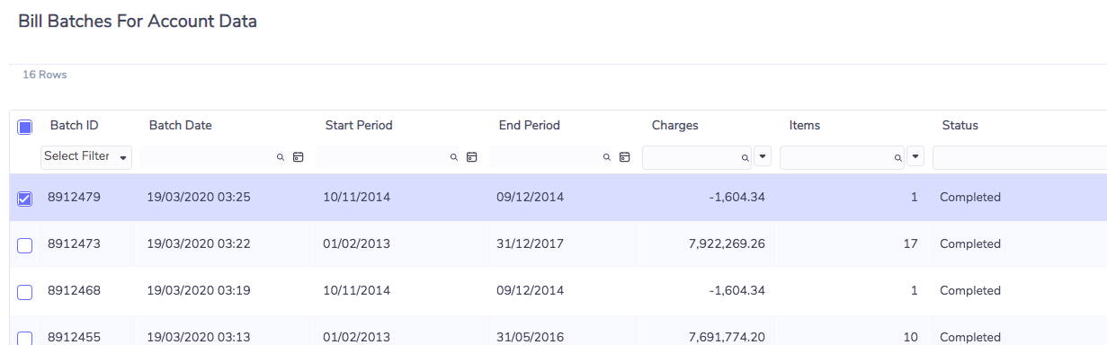Click the Items filter search icon
1107x345 pixels.
897,157
